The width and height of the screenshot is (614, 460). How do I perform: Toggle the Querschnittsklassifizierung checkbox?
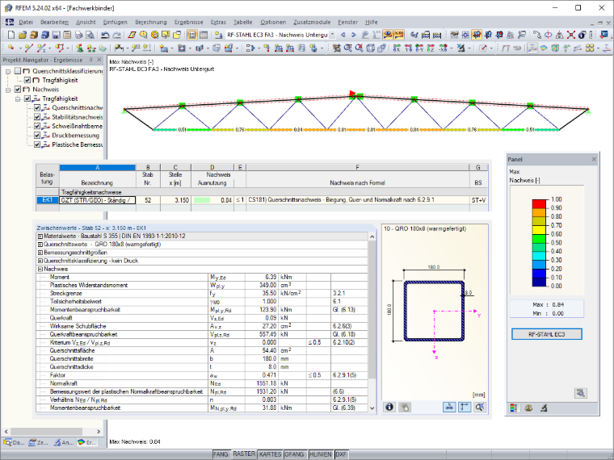18,71
